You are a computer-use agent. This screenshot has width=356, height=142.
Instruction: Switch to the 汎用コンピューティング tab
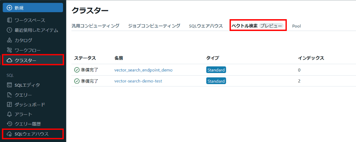(95, 26)
